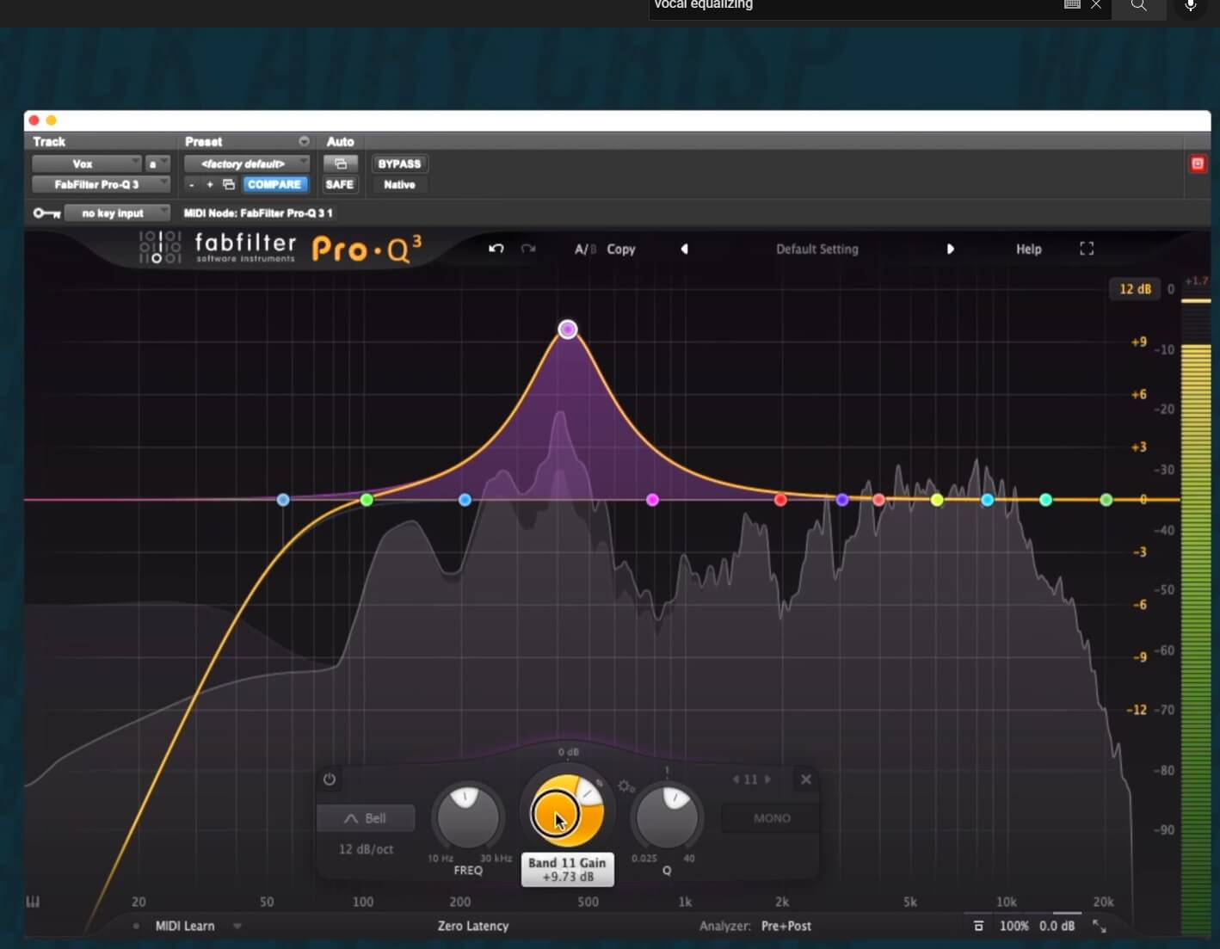Select the purple band 11 peak node
The width and height of the screenshot is (1220, 949).
tap(567, 330)
